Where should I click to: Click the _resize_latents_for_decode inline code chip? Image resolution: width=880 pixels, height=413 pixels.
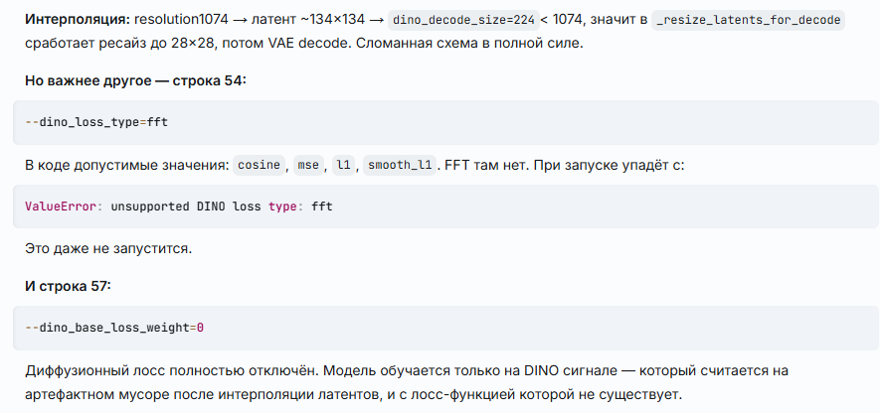(x=748, y=20)
